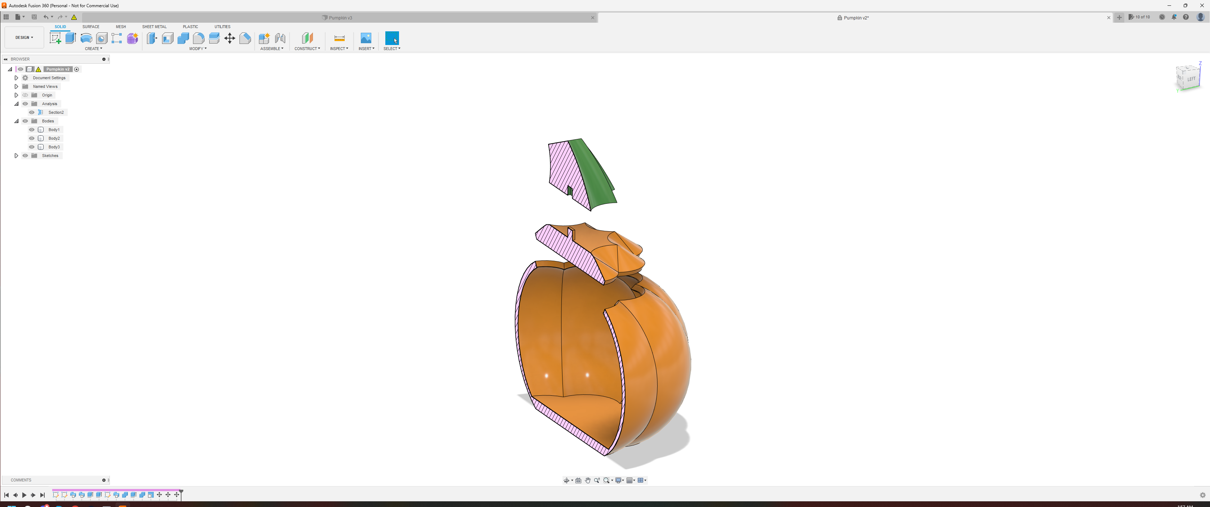
Task: Add a new comment with plus button
Action: (x=104, y=480)
